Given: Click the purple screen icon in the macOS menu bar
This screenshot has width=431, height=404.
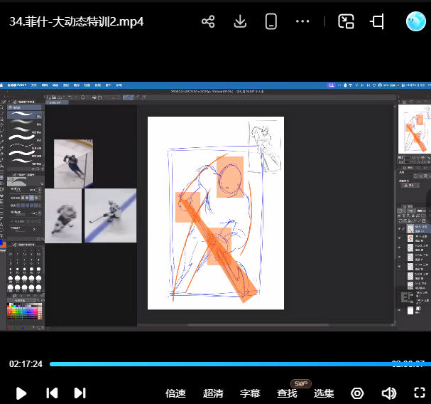Looking at the screenshot, I should [331, 85].
